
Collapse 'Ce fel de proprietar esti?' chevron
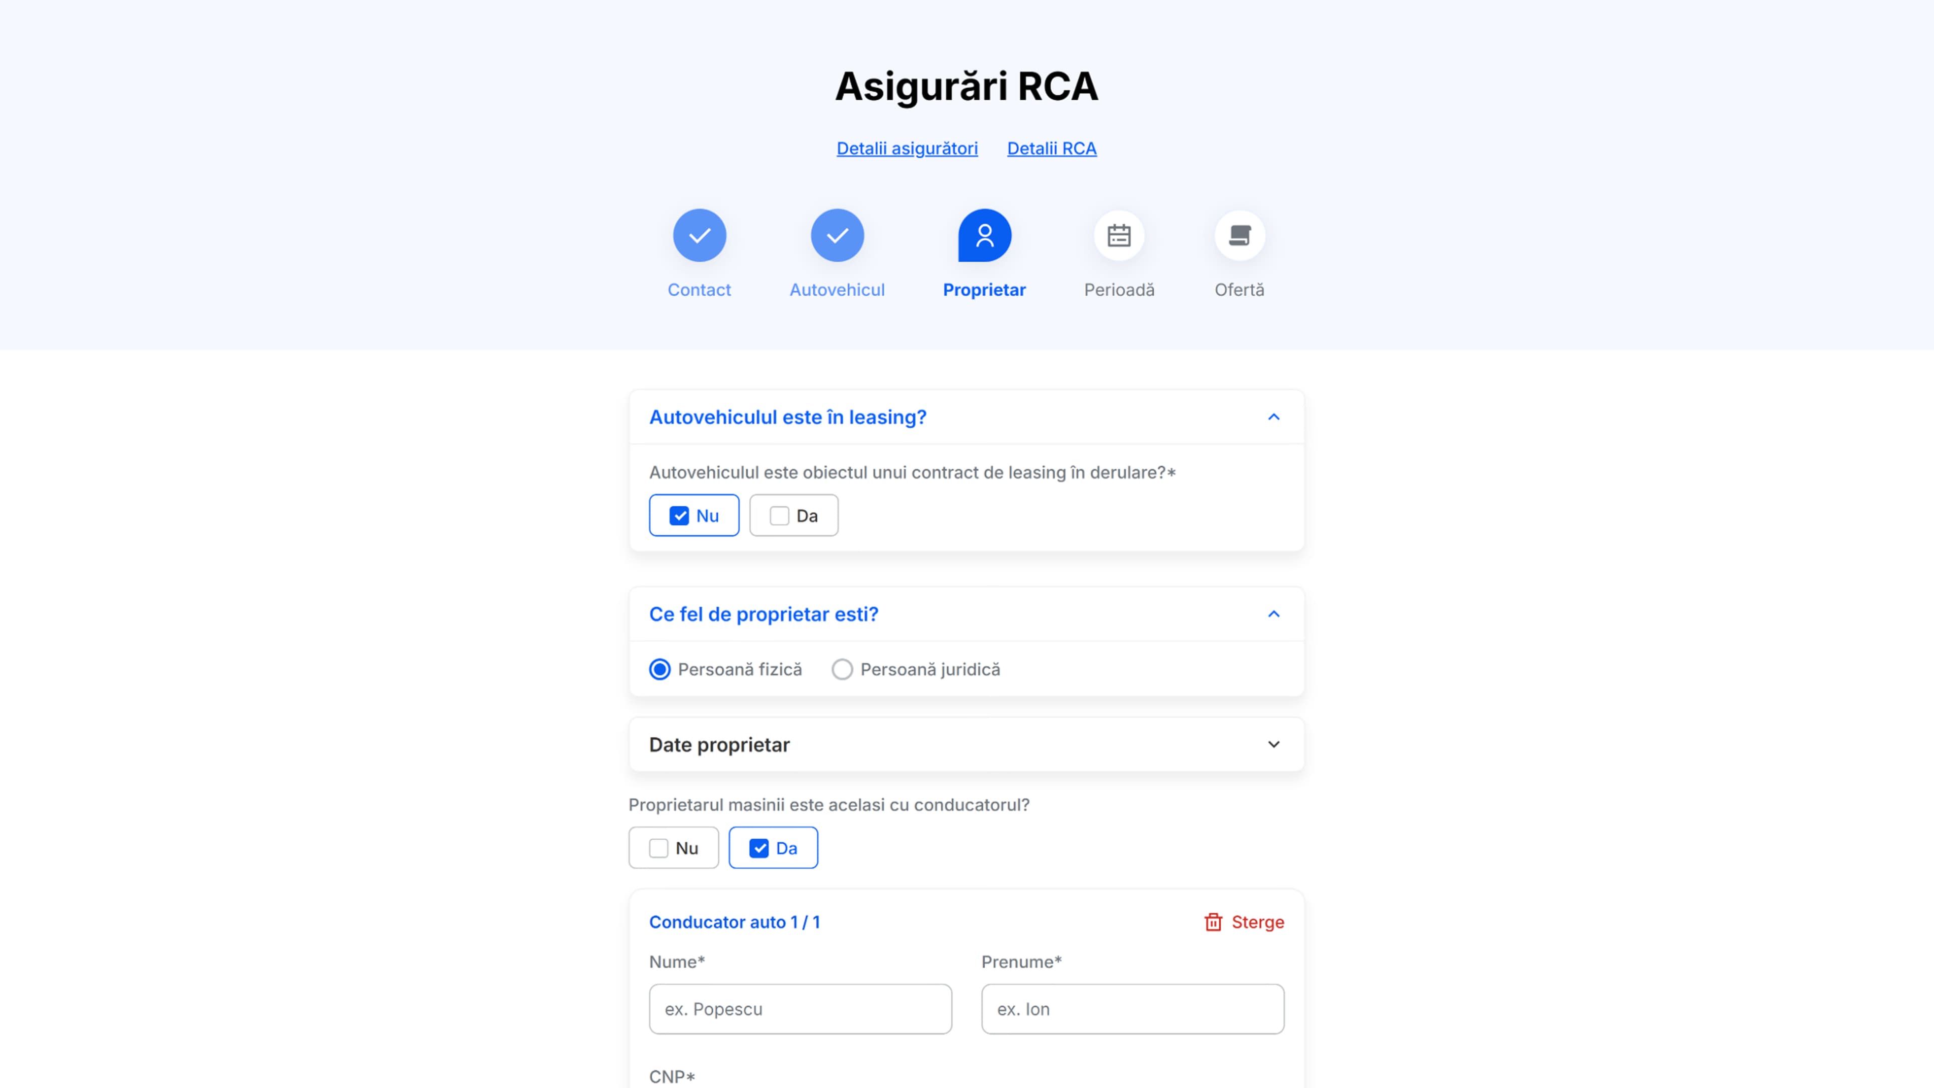(1273, 614)
